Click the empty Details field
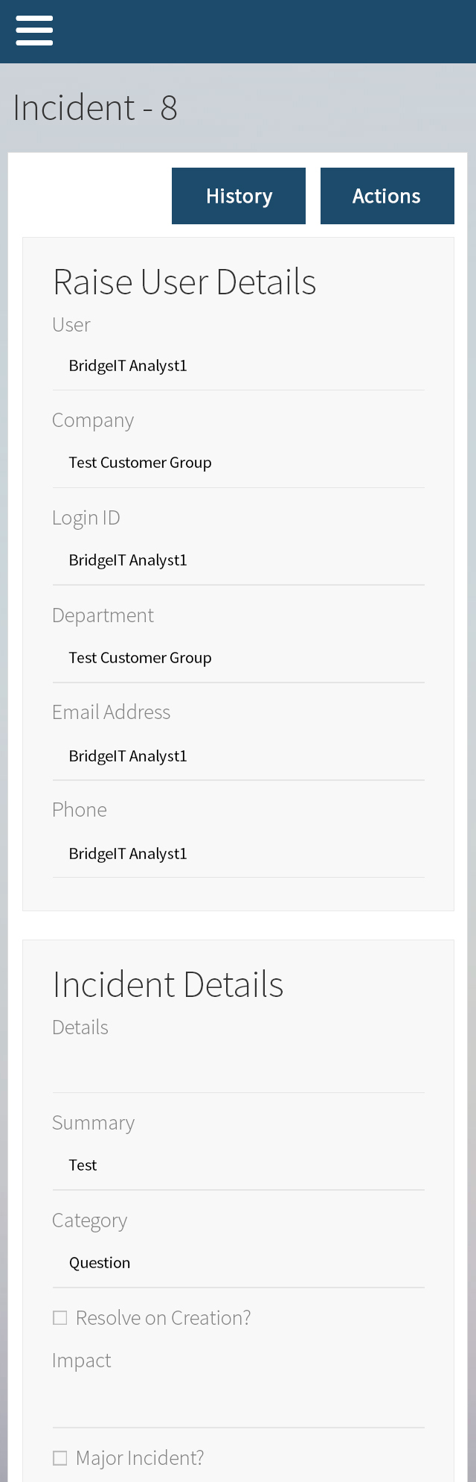 pyautogui.click(x=238, y=1069)
